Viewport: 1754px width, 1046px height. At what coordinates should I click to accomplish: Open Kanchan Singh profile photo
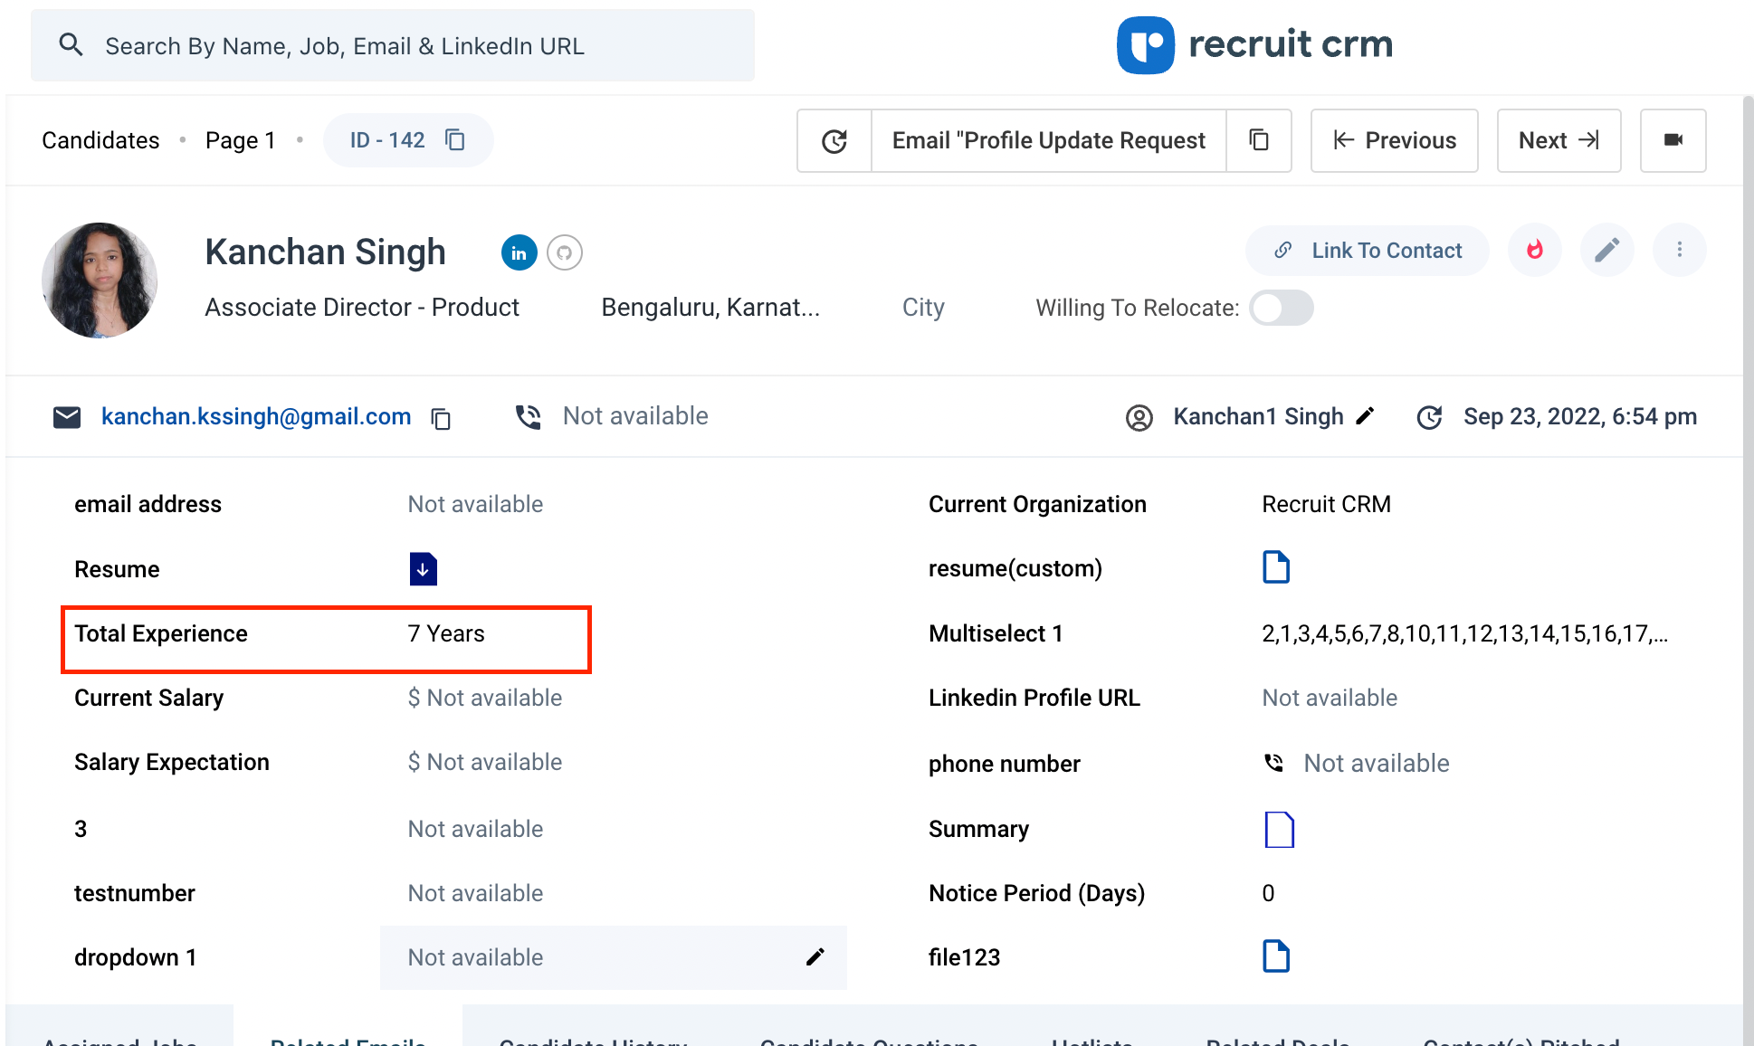click(100, 281)
